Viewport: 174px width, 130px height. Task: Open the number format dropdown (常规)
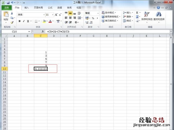(x=98, y=13)
